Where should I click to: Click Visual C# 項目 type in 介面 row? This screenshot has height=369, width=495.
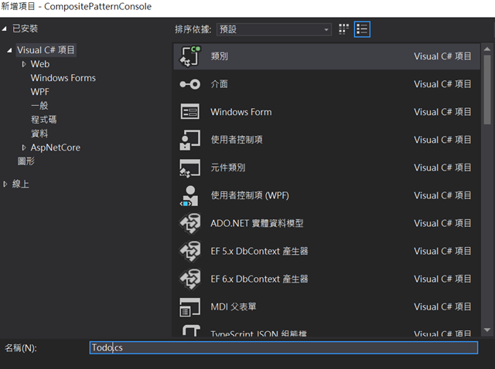[442, 84]
